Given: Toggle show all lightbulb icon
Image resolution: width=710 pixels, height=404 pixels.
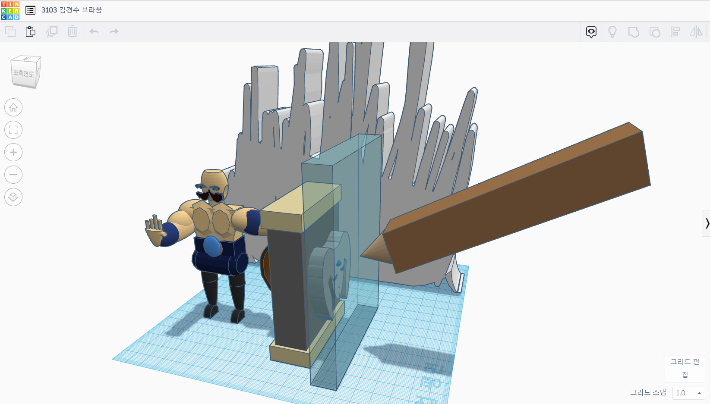Looking at the screenshot, I should pos(612,32).
